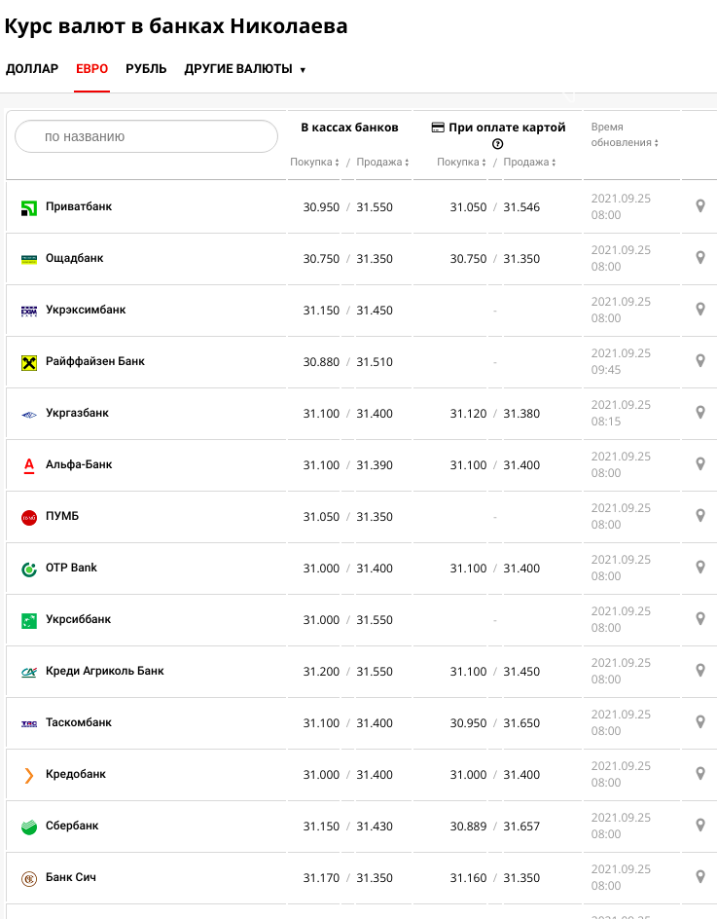Image resolution: width=717 pixels, height=919 pixels.
Task: Sort by cash desk Продажа column
Action: (x=382, y=162)
